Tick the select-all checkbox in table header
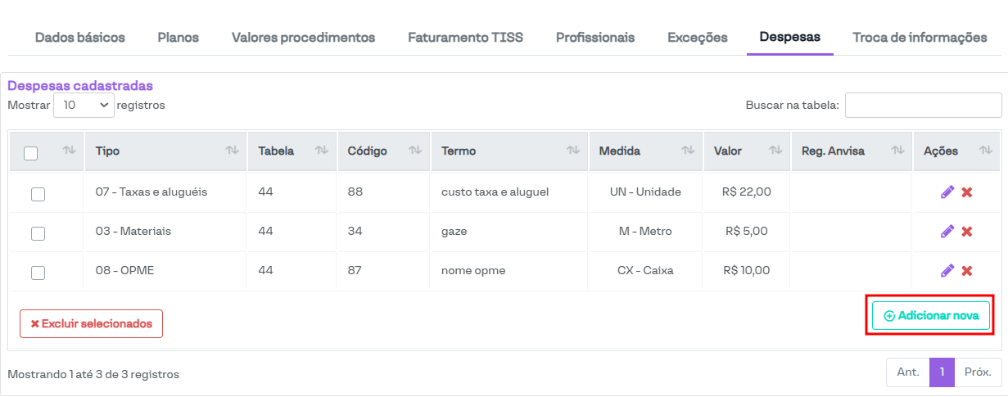The height and width of the screenshot is (397, 1008). pyautogui.click(x=31, y=152)
